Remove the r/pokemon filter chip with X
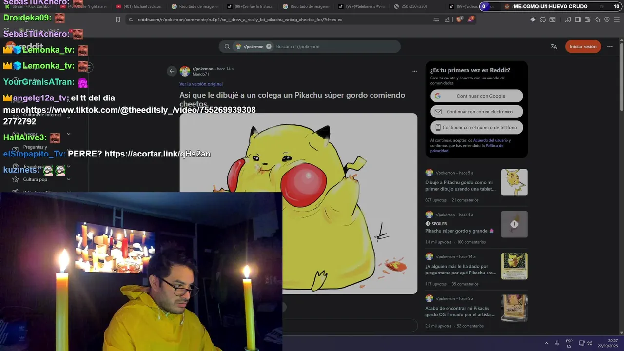Screen dimensions: 624x351 click(269, 47)
